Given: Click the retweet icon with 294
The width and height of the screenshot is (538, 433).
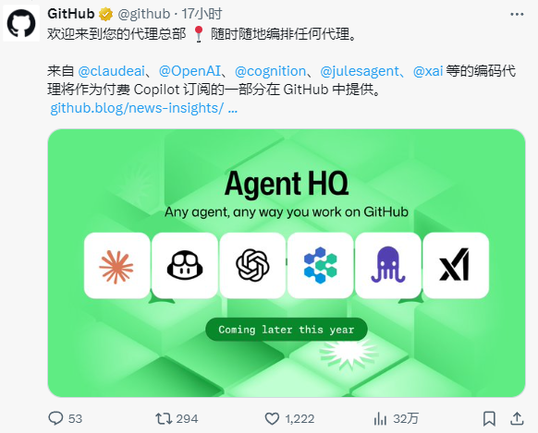Looking at the screenshot, I should tap(164, 418).
